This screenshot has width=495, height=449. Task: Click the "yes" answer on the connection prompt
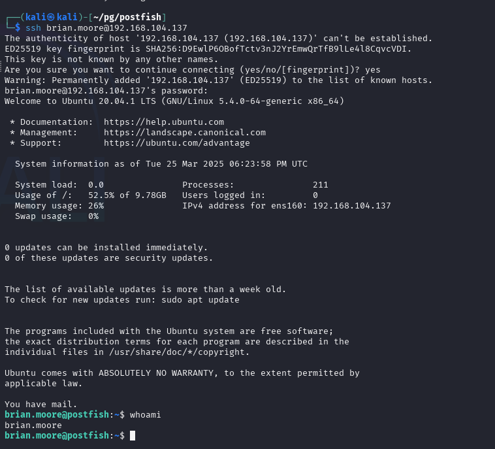[x=373, y=70]
